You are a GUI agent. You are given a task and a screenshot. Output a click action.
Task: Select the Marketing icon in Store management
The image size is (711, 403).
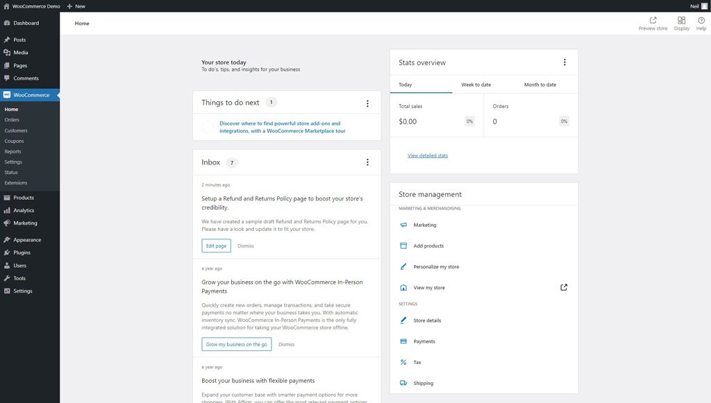click(403, 225)
